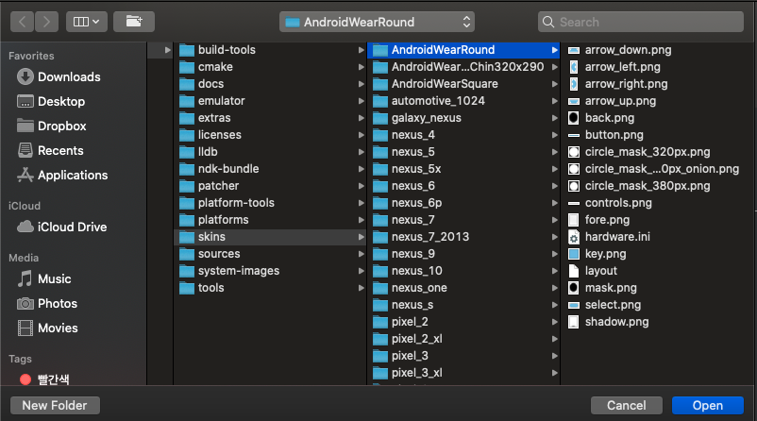This screenshot has width=757, height=421.
Task: Expand arrow in the leftmost column
Action: click(167, 50)
